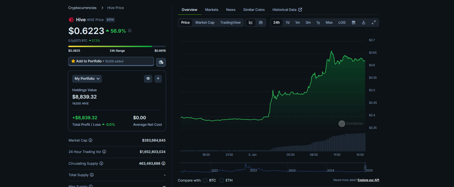The width and height of the screenshot is (454, 187).
Task: Click the star icon in Add to Portfolio
Action: (x=73, y=61)
